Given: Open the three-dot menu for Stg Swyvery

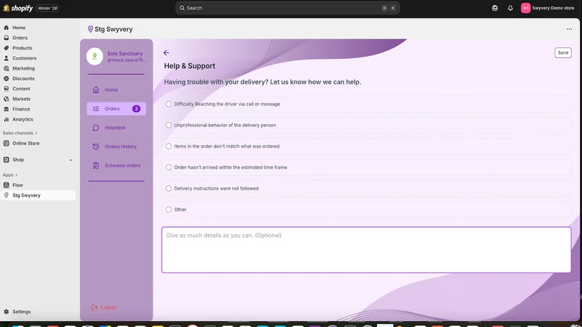Looking at the screenshot, I should point(569,29).
